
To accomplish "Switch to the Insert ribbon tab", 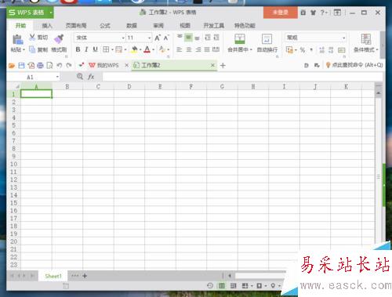I will tap(47, 26).
